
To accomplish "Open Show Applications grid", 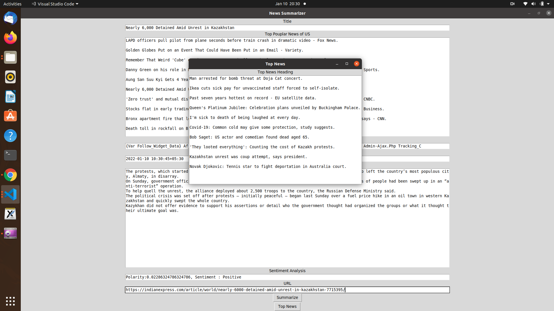I will [x=10, y=301].
